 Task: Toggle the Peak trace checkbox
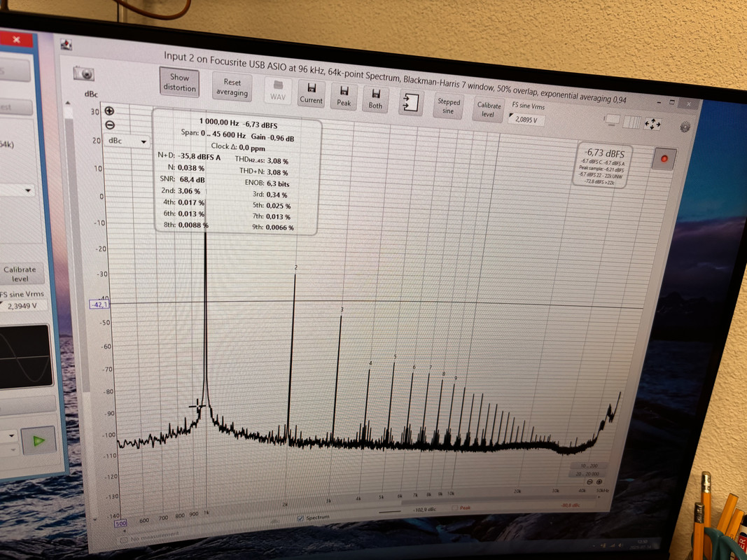[455, 508]
